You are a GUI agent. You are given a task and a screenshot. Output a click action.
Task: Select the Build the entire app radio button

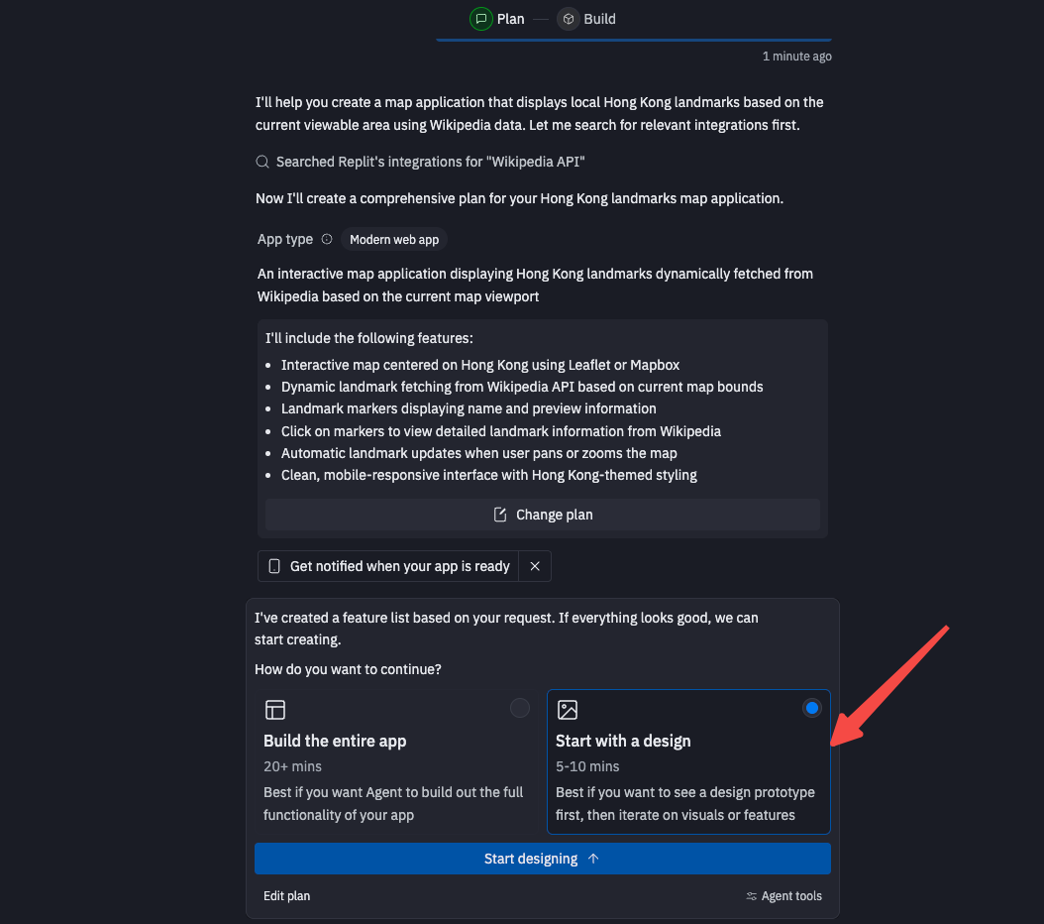click(519, 708)
